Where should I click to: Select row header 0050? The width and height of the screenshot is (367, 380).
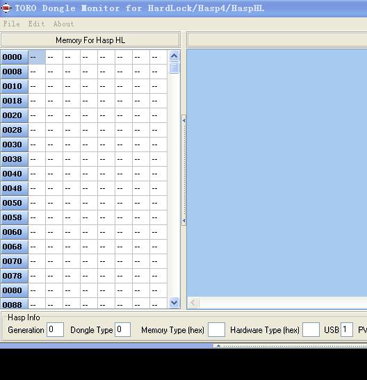(15, 203)
